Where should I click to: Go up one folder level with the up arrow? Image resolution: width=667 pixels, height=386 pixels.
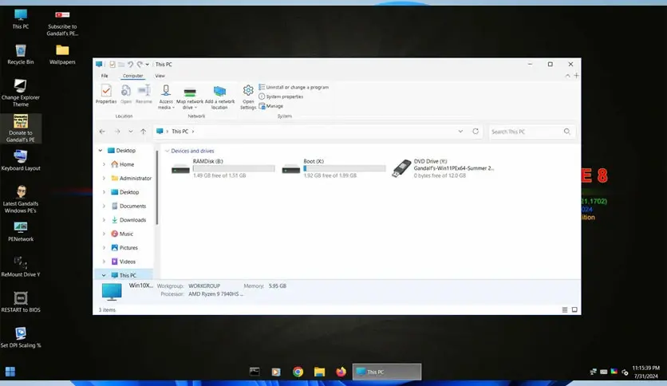coord(143,131)
